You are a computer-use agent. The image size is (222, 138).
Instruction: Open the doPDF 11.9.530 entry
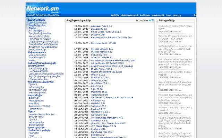pyautogui.click(x=99, y=80)
